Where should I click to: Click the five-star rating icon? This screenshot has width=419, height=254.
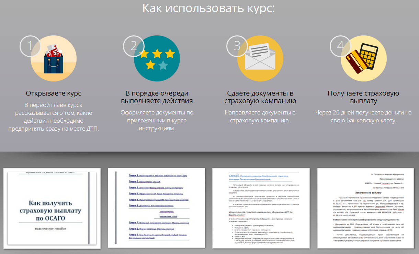(x=157, y=58)
